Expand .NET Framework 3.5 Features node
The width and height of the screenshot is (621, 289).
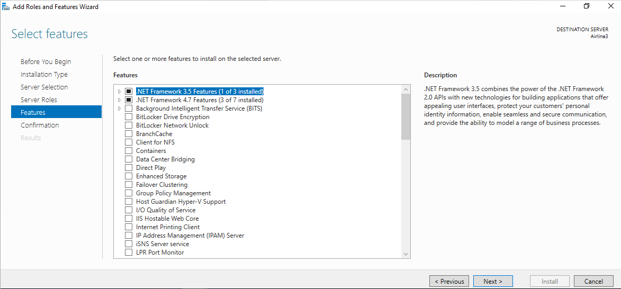pos(120,92)
